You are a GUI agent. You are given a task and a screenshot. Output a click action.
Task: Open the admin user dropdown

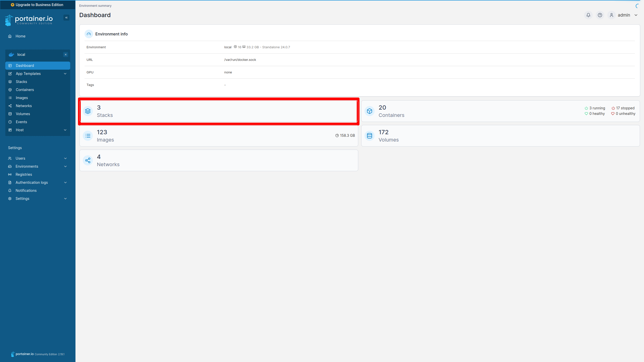(x=624, y=15)
